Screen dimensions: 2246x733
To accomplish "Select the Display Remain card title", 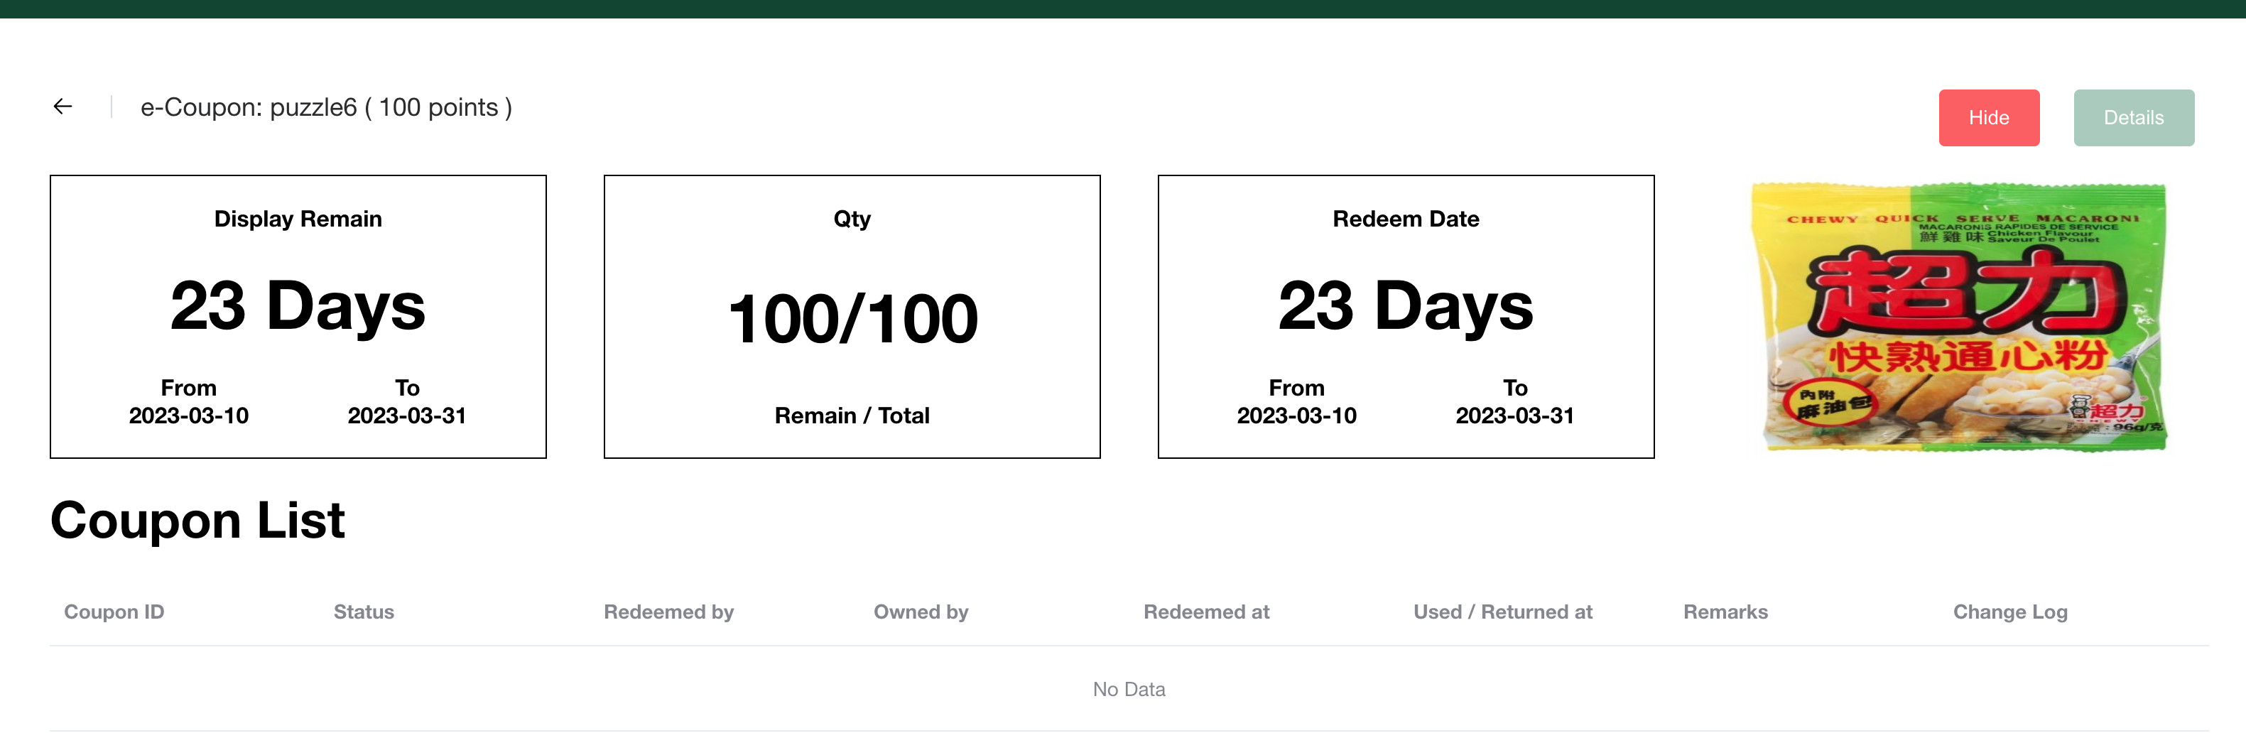I will (x=298, y=219).
